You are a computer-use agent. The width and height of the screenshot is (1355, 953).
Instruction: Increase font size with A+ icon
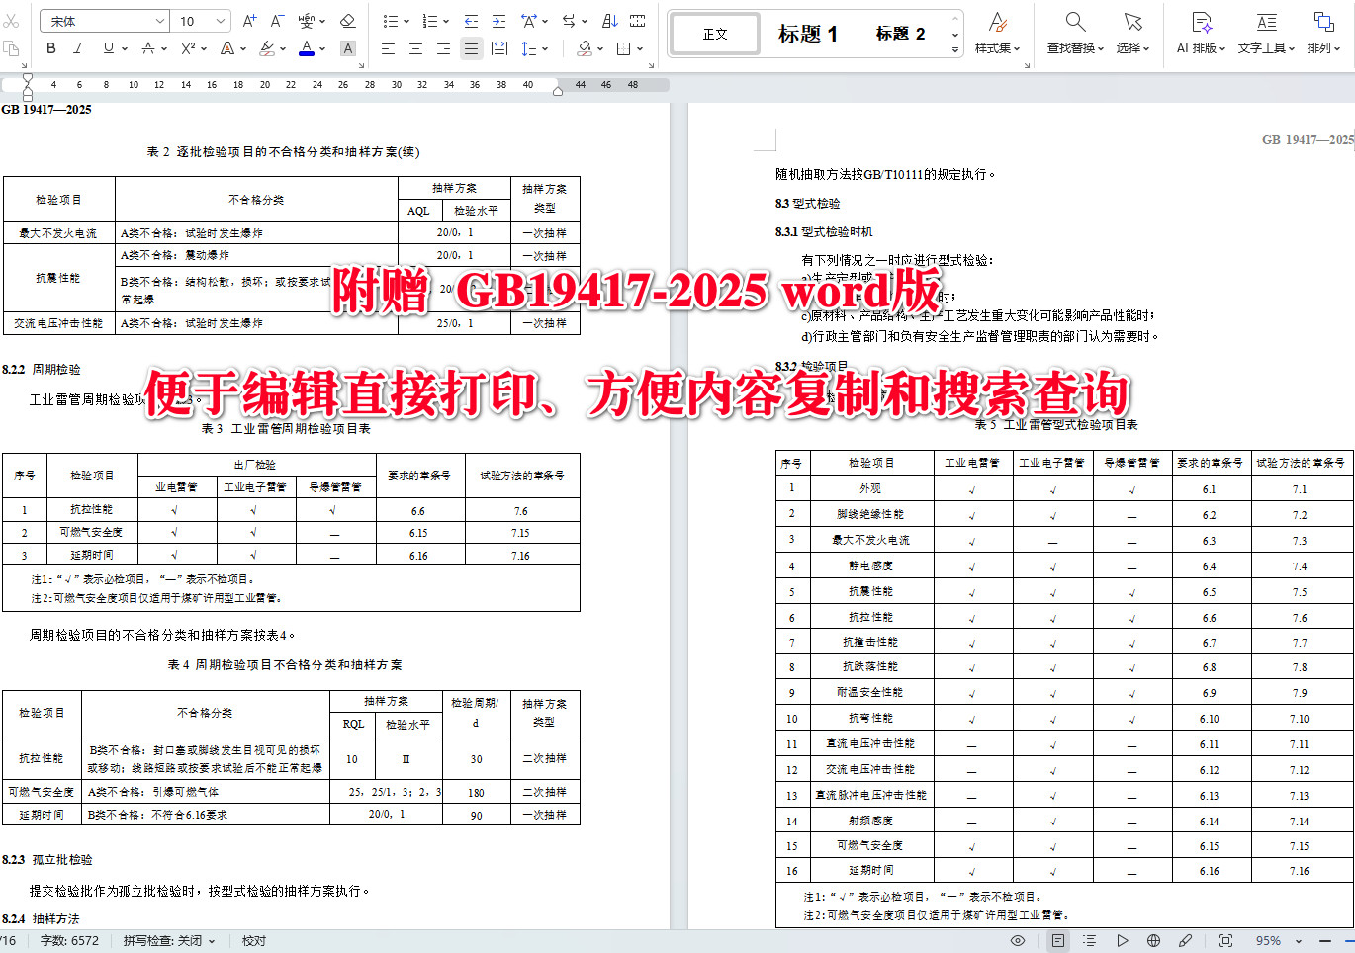249,21
